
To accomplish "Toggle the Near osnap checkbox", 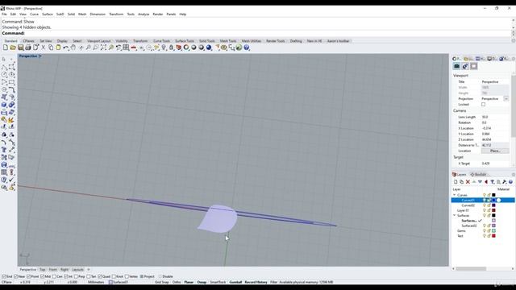I will click(16, 276).
